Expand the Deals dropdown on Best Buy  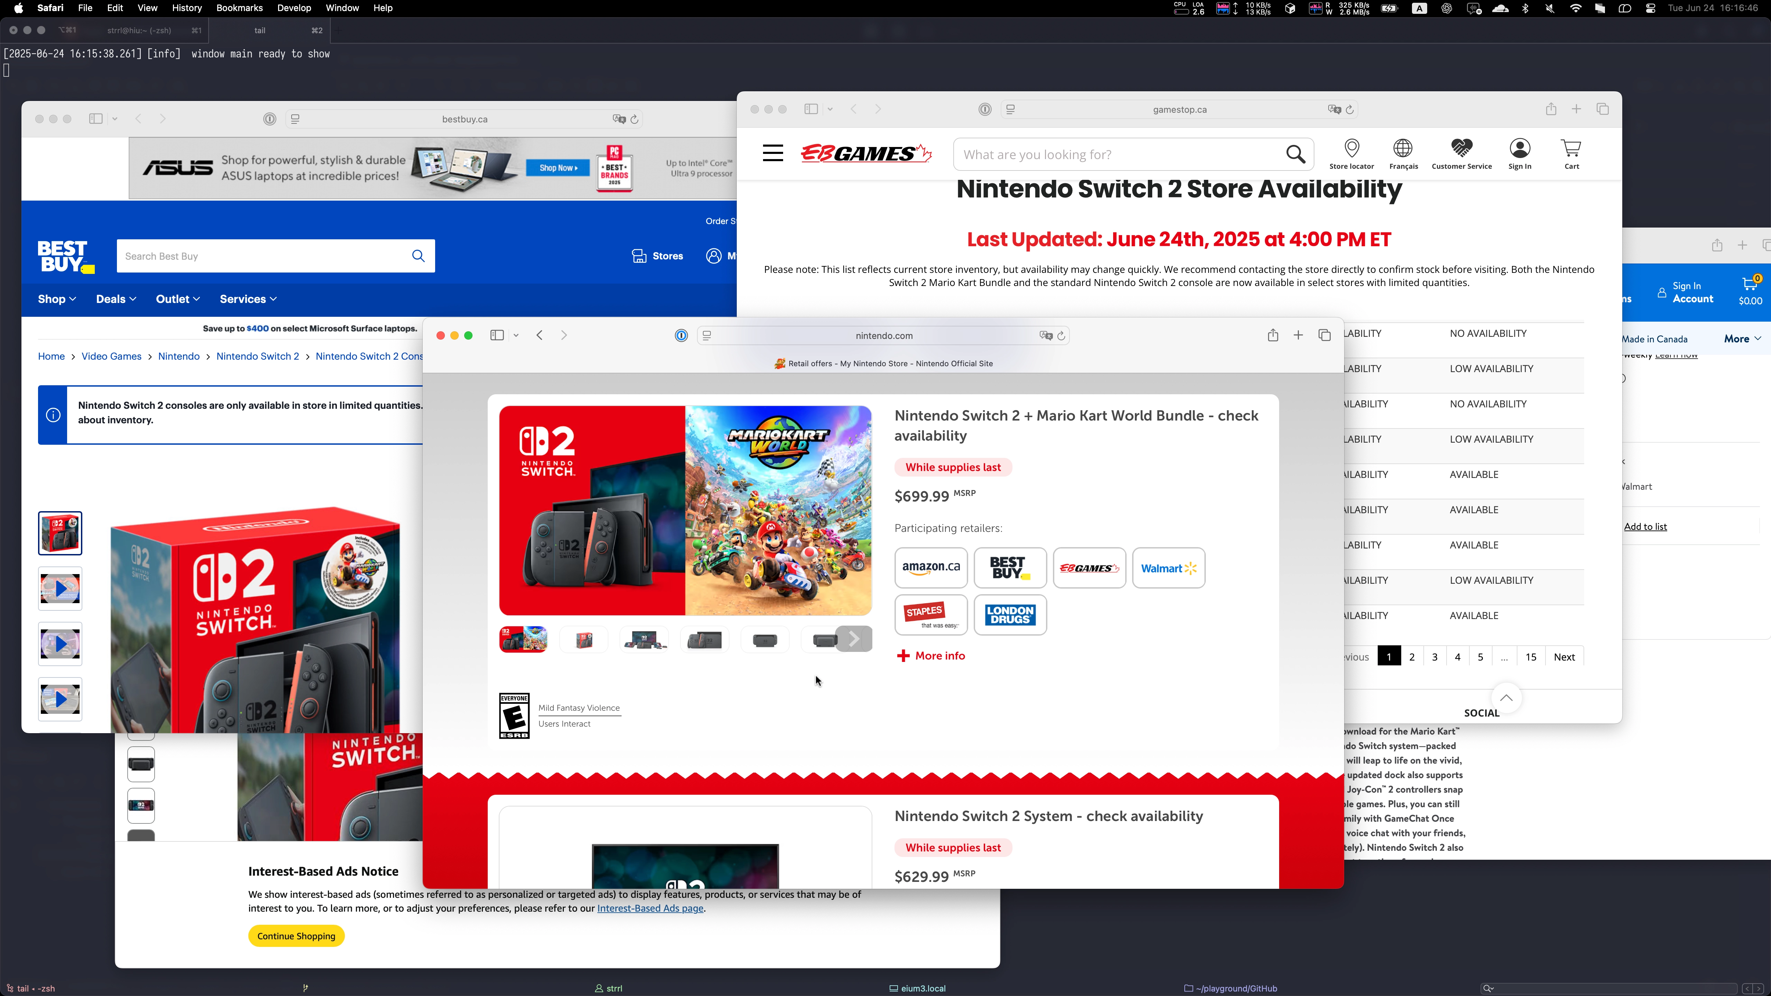pyautogui.click(x=116, y=299)
